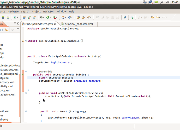Open the Refactor menu
This screenshot has width=180, height=130.
[x=49, y=11]
